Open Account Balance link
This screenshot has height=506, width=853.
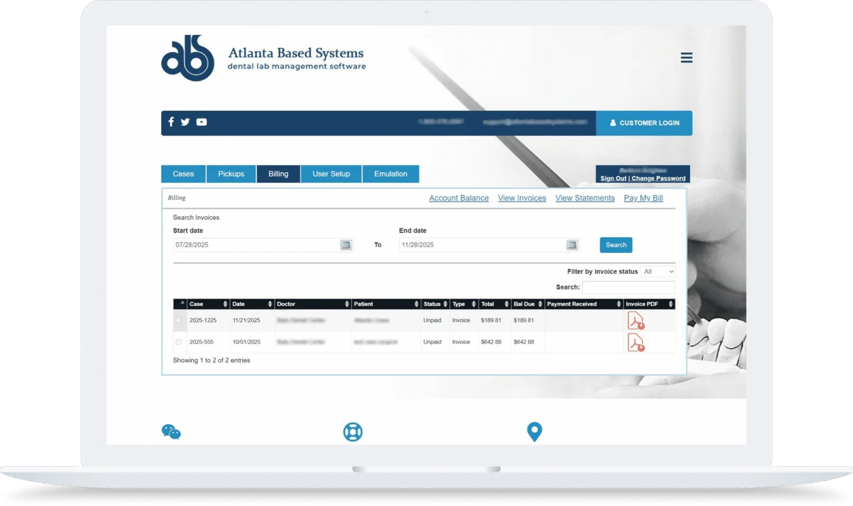point(459,198)
